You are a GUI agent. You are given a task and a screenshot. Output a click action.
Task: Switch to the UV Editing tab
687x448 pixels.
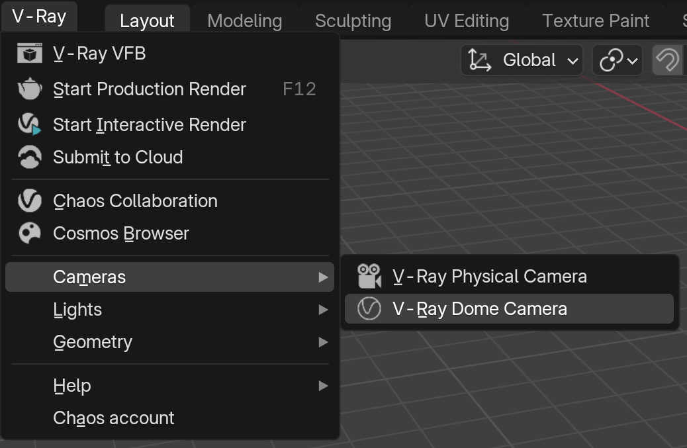(467, 21)
